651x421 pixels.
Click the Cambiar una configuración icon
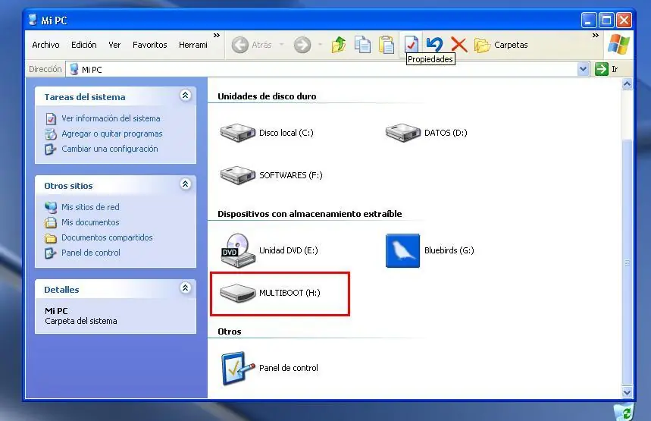50,149
